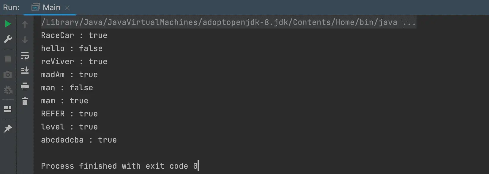Pin the tab with the pushpin icon
Screen dimensions: 489x174
(x=8, y=129)
